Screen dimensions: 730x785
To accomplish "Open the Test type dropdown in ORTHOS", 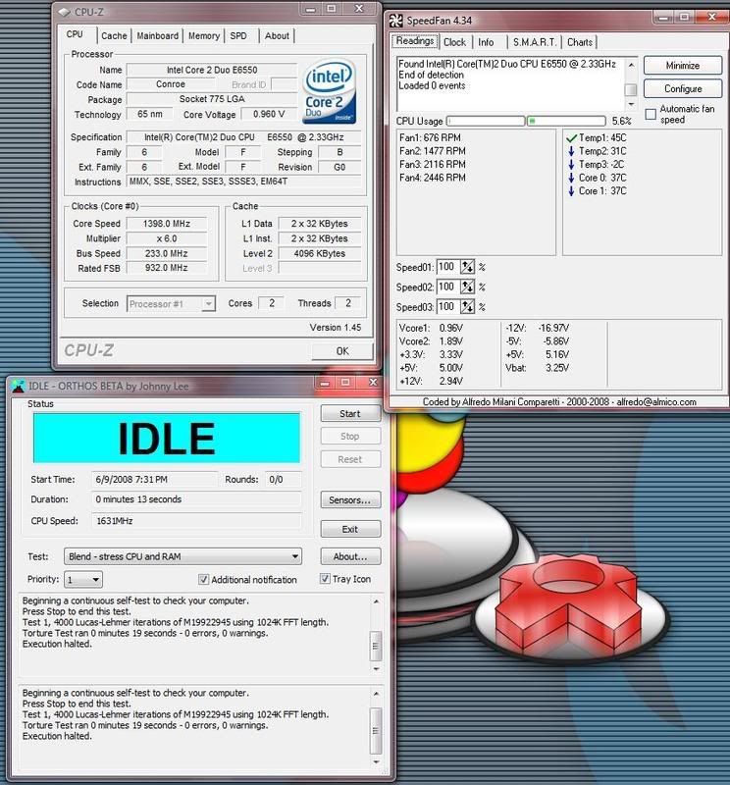I will click(182, 556).
